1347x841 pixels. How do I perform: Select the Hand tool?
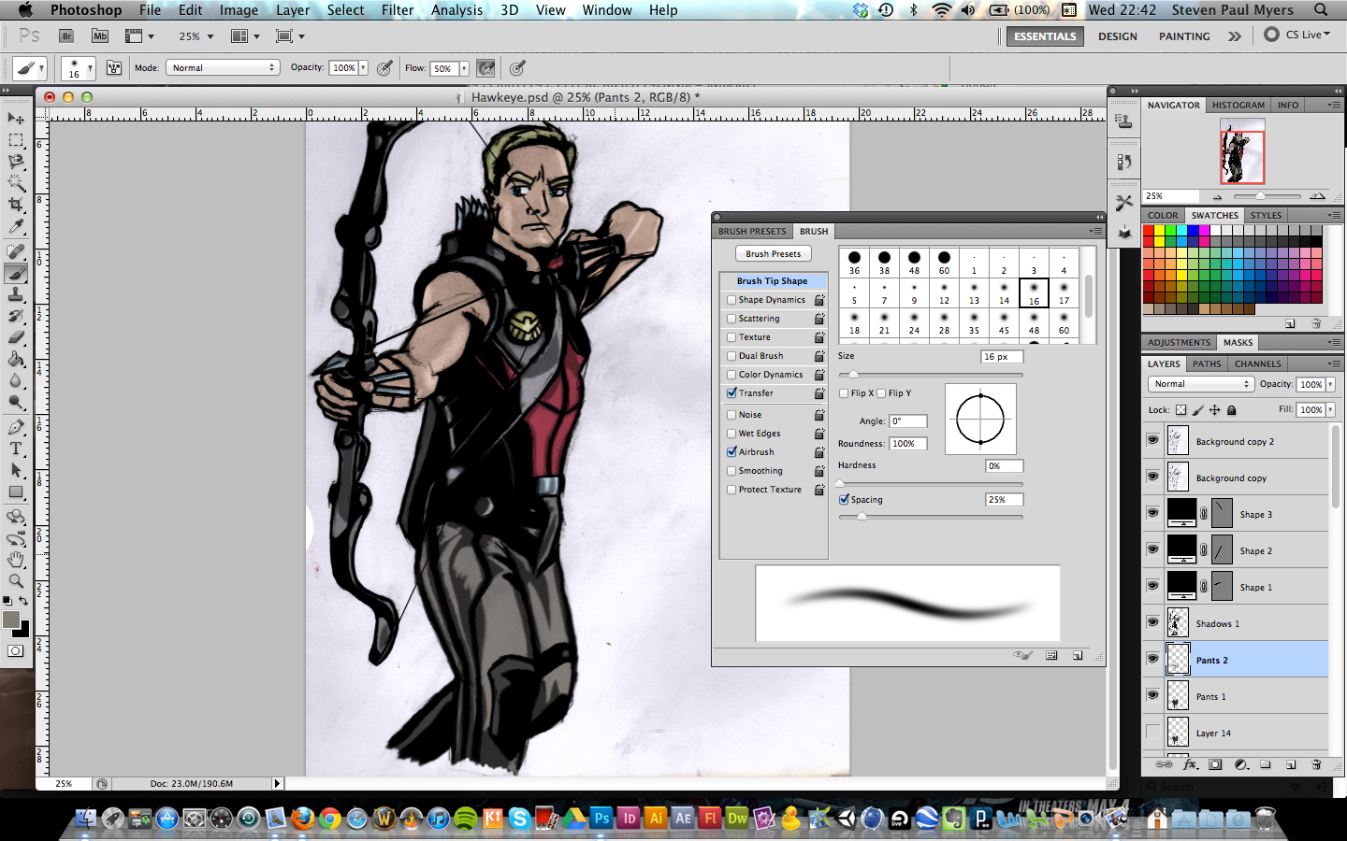coord(16,559)
